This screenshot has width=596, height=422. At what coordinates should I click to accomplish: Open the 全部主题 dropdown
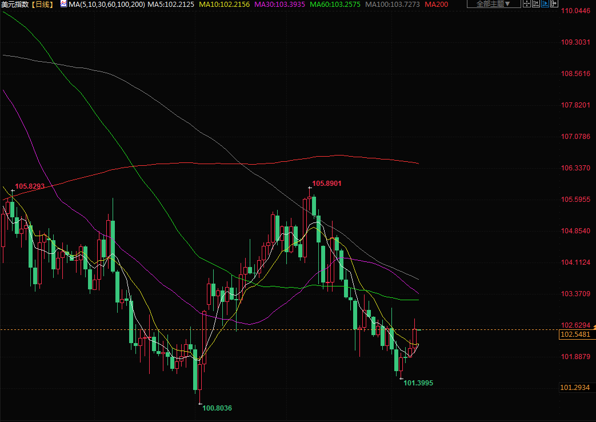(x=494, y=4)
